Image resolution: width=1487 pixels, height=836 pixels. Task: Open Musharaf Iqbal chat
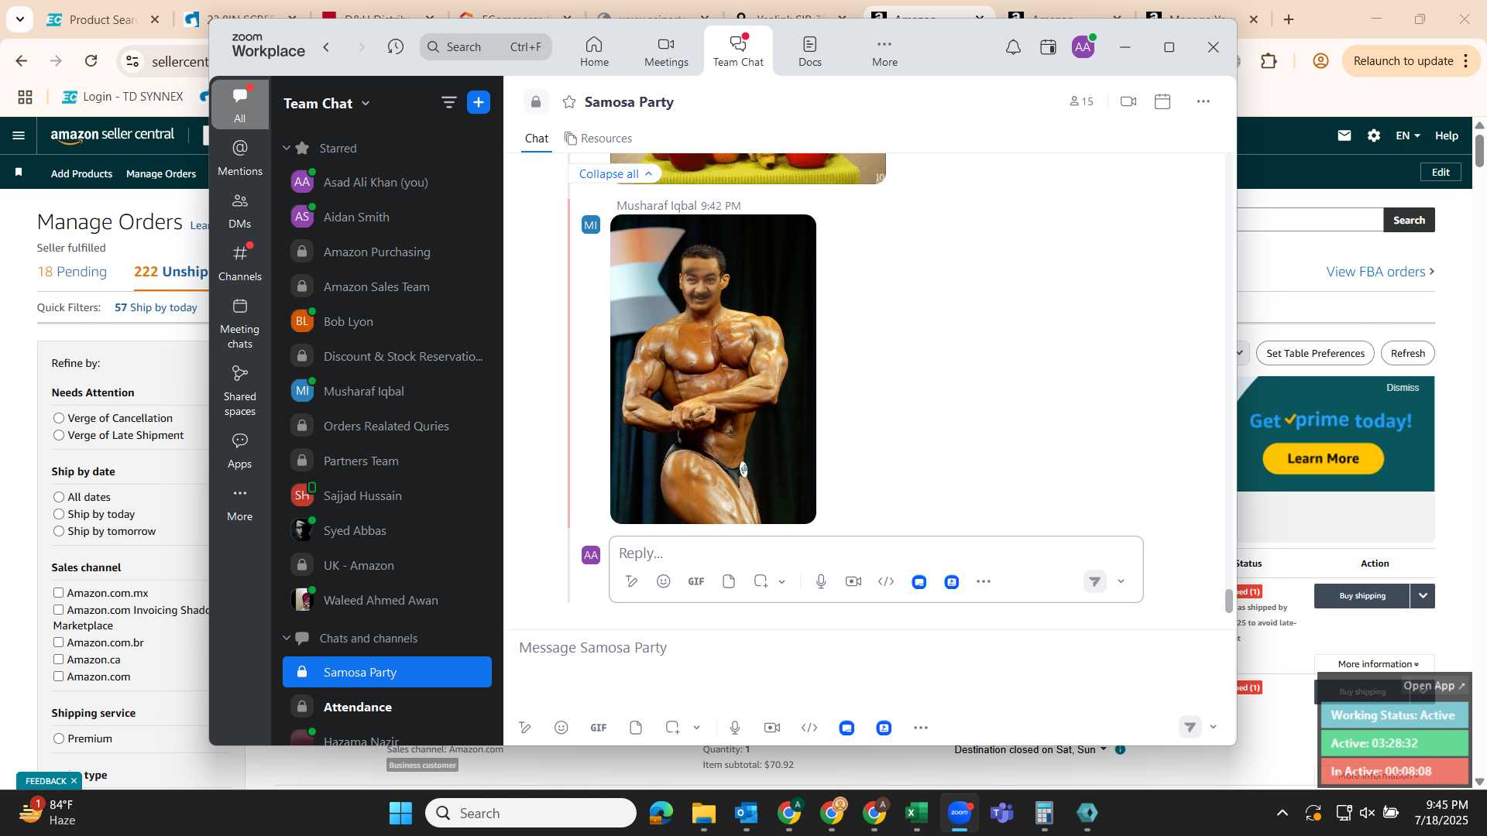tap(387, 392)
